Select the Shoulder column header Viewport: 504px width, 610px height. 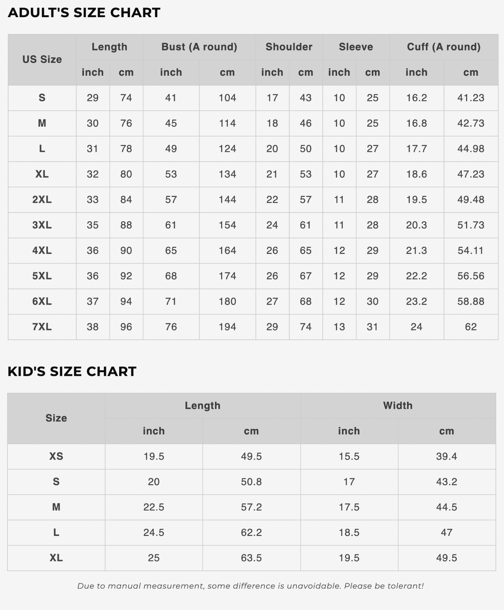click(289, 47)
